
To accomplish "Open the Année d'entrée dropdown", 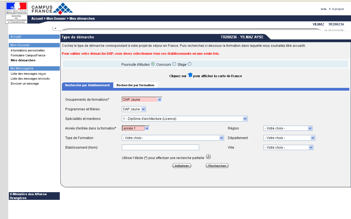I will (136, 128).
